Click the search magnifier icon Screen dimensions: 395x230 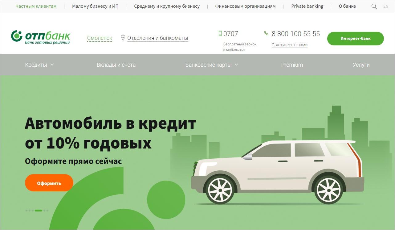(374, 6)
